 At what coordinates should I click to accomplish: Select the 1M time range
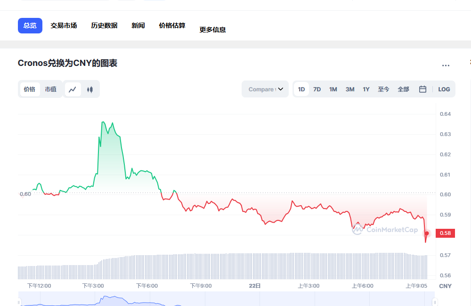coord(333,89)
